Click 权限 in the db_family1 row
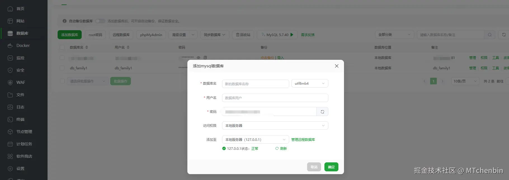This screenshot has height=180, width=509. [x=484, y=68]
